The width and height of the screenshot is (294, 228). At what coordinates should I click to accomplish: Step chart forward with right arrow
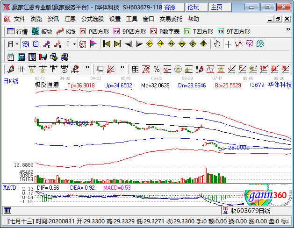139,44
